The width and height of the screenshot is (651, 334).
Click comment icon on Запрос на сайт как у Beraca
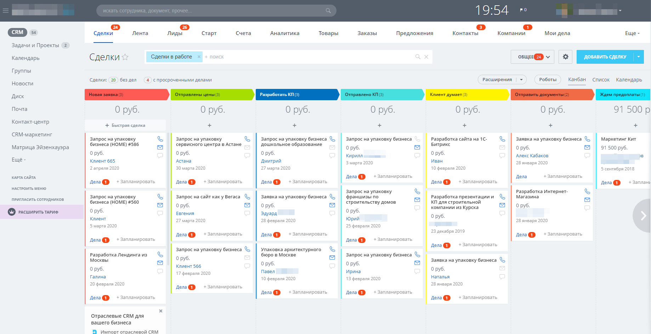click(x=247, y=213)
